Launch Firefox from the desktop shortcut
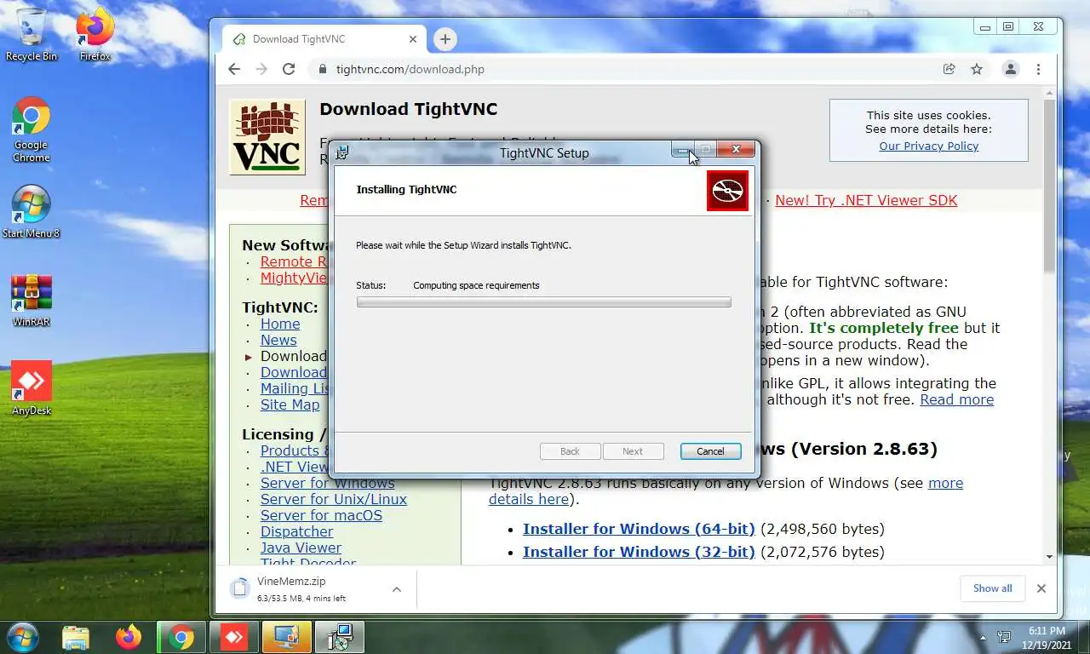This screenshot has height=654, width=1090. click(x=95, y=35)
